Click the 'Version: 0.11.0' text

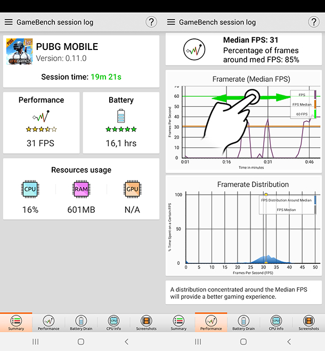[x=61, y=59]
